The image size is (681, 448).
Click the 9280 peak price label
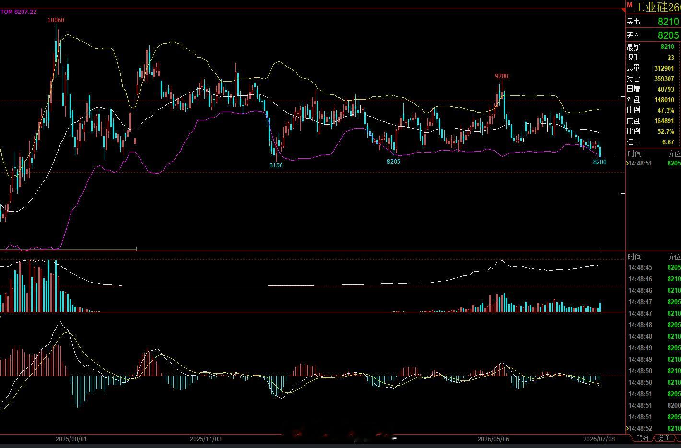[x=502, y=76]
